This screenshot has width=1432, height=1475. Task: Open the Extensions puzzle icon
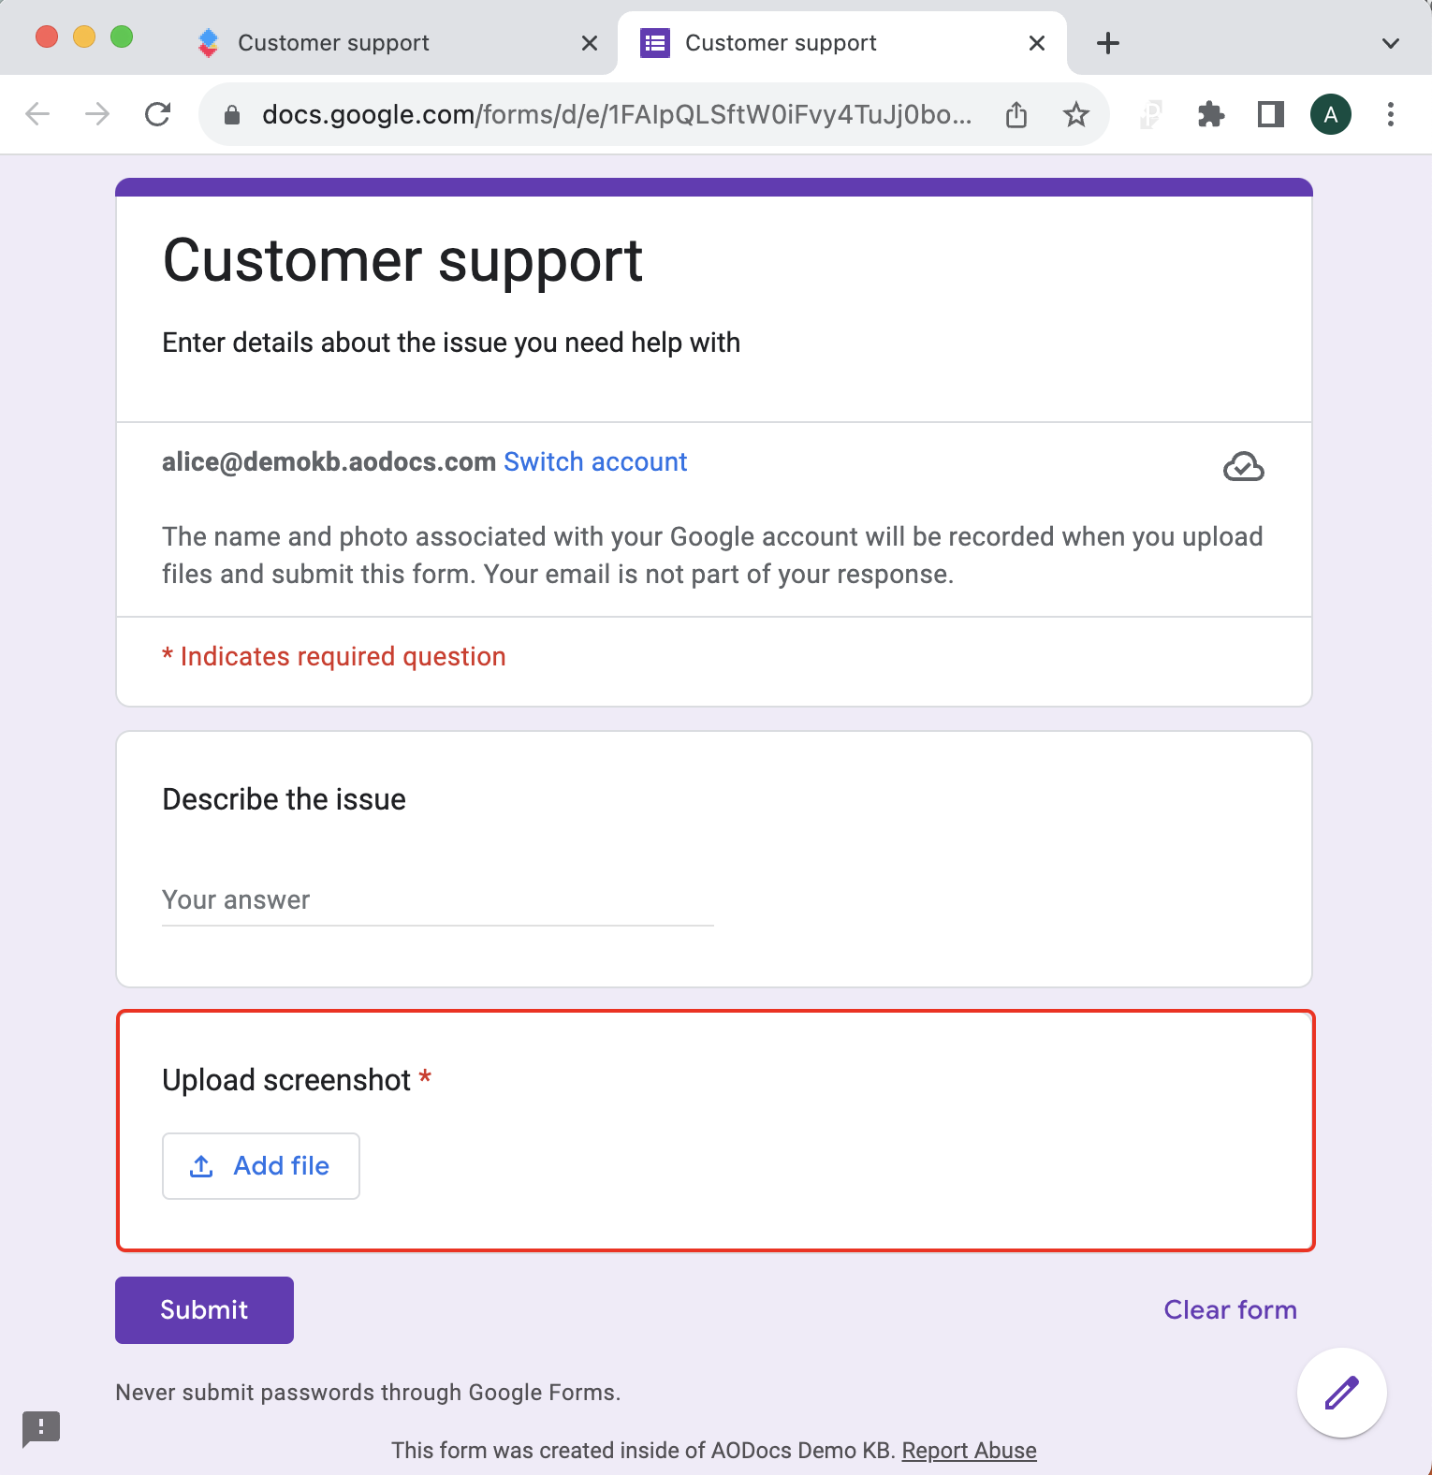pos(1211,114)
